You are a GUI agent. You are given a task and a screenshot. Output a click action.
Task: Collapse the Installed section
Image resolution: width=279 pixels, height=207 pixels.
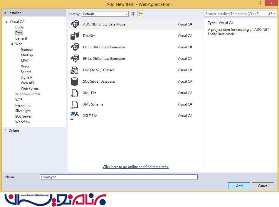[x=5, y=13]
